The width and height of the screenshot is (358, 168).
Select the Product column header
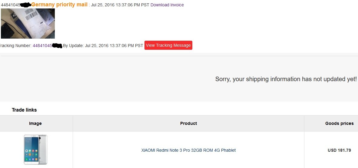coord(188,123)
